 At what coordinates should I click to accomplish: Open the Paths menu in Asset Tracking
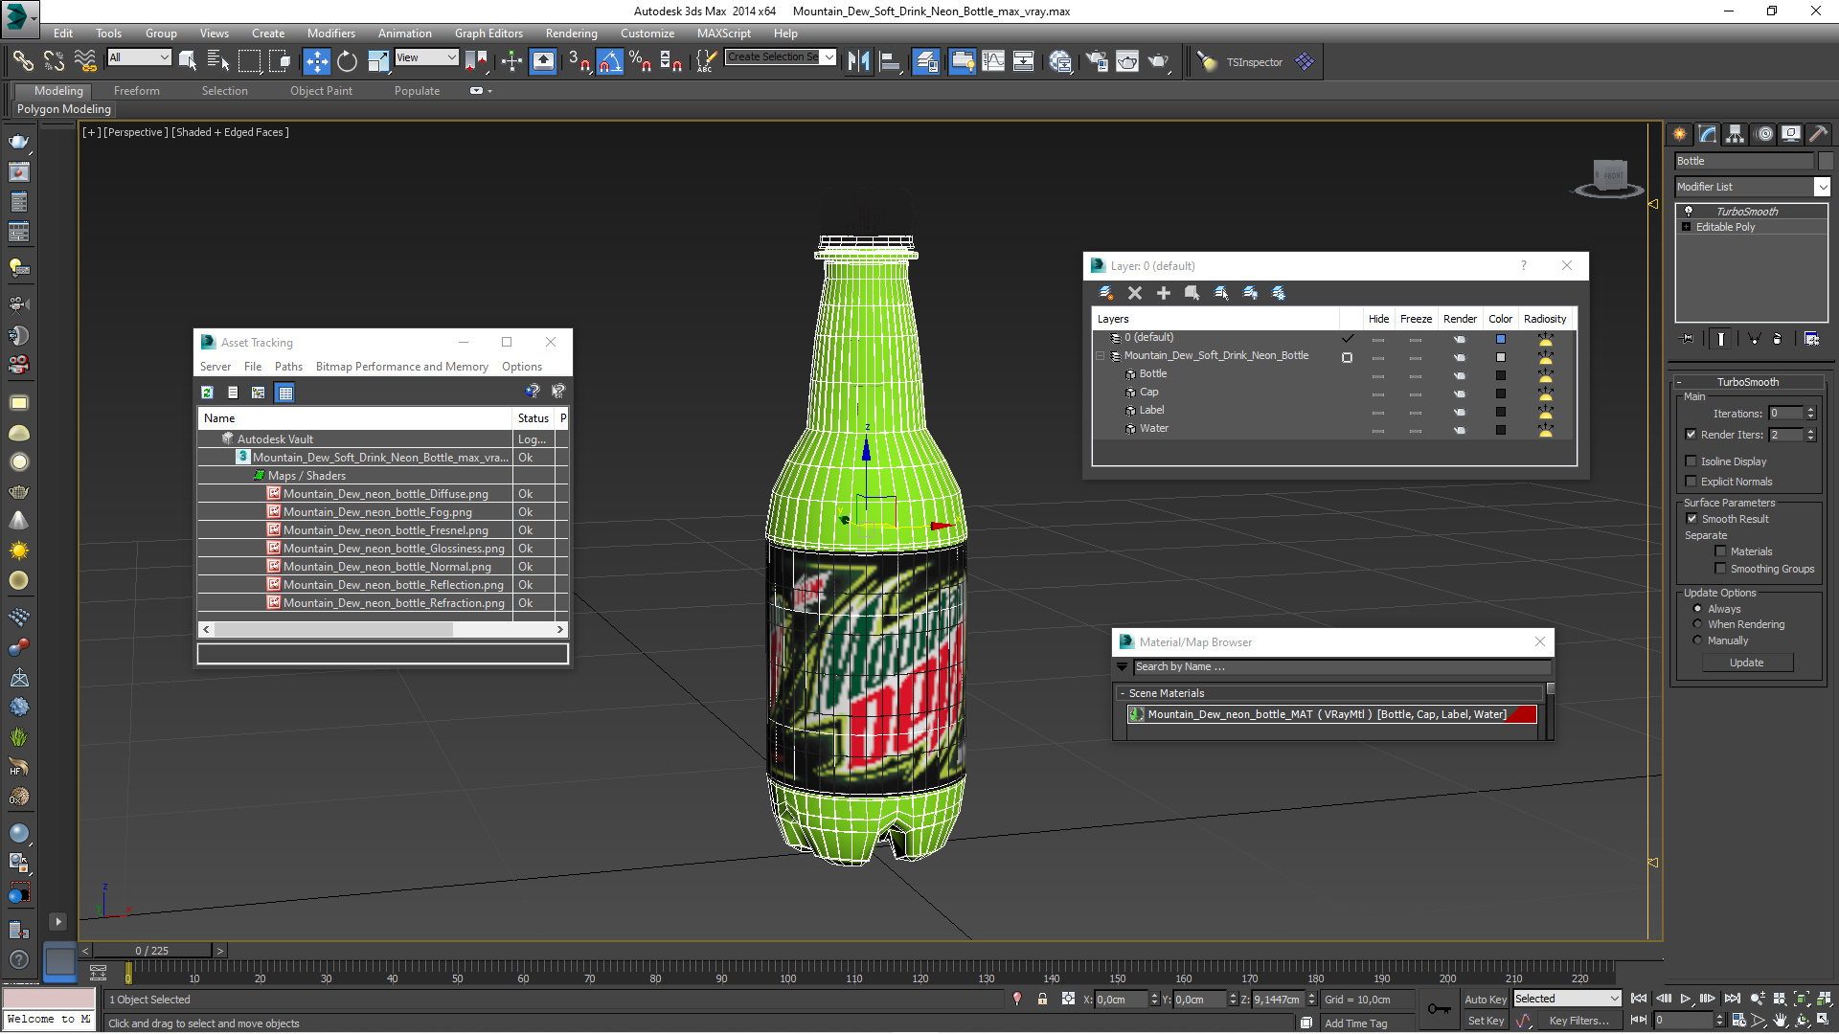coord(288,367)
